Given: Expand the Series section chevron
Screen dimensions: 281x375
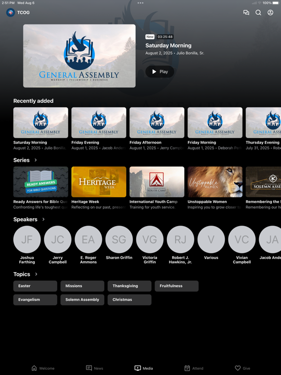Looking at the screenshot, I should point(36,160).
